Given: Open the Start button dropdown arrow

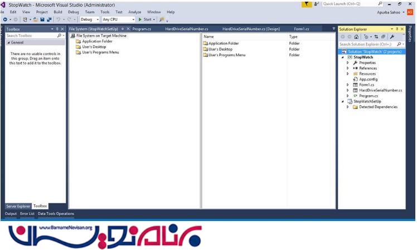Looking at the screenshot, I should coord(154,19).
